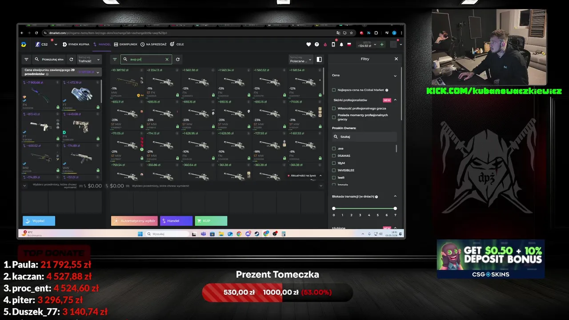Go to Rynek Kupna tab
The height and width of the screenshot is (320, 569).
[76, 44]
